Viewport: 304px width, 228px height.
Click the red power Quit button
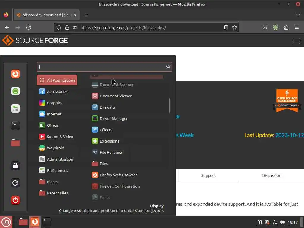coord(15,200)
